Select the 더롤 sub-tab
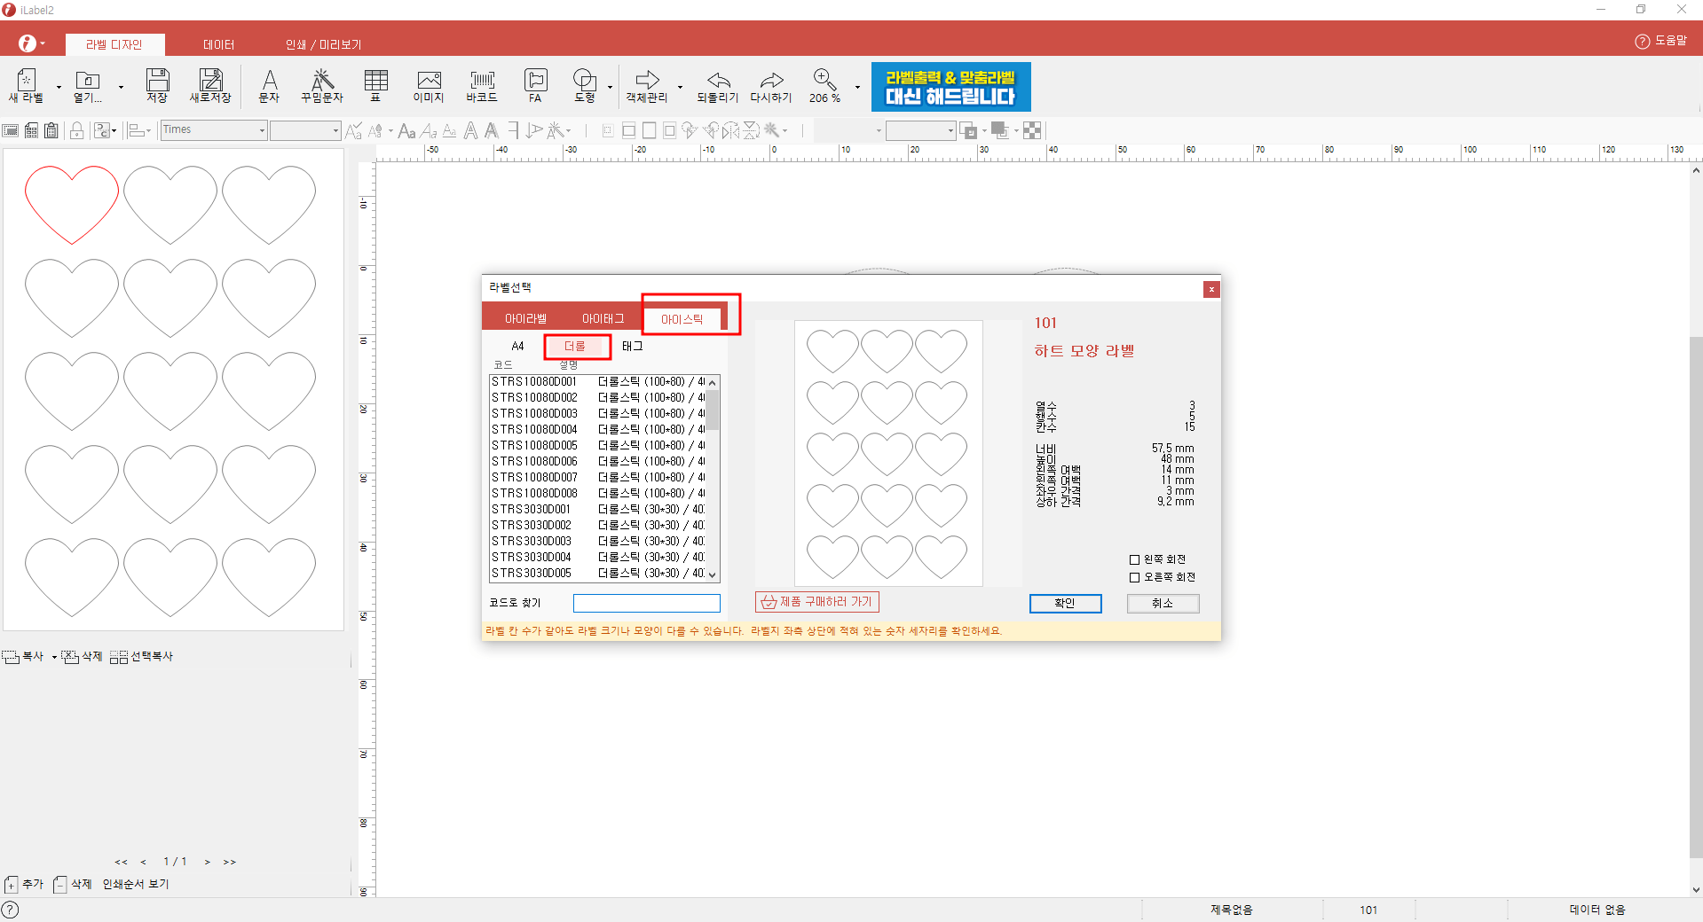 point(575,347)
